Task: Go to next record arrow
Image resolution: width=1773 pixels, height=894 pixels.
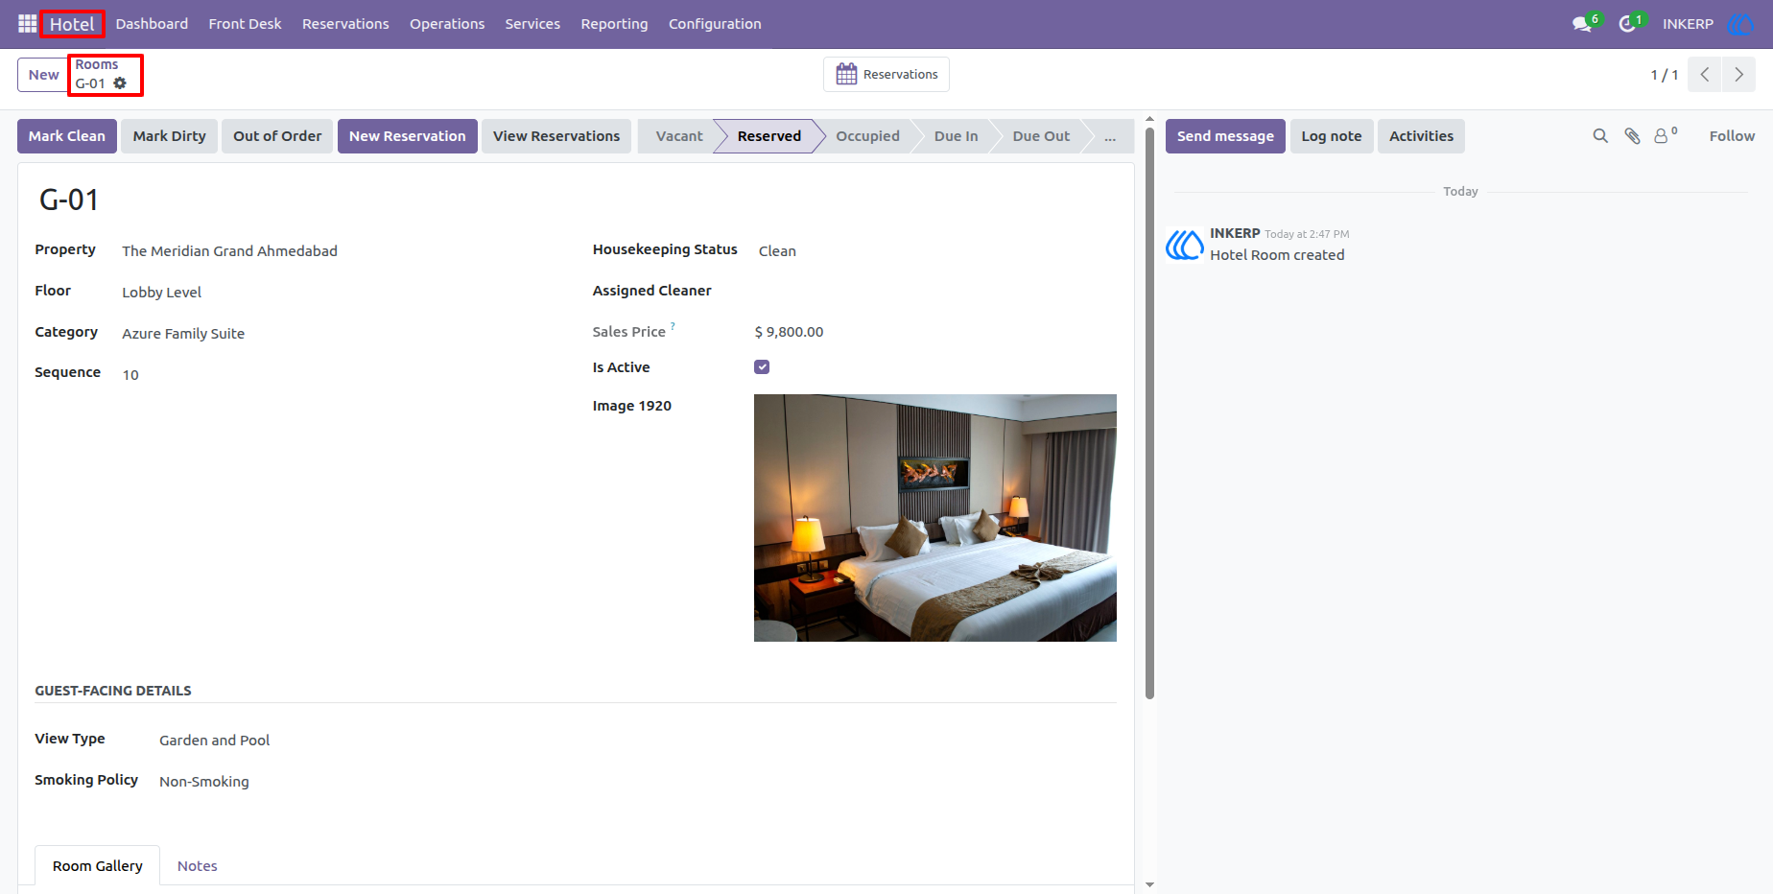Action: coord(1738,74)
